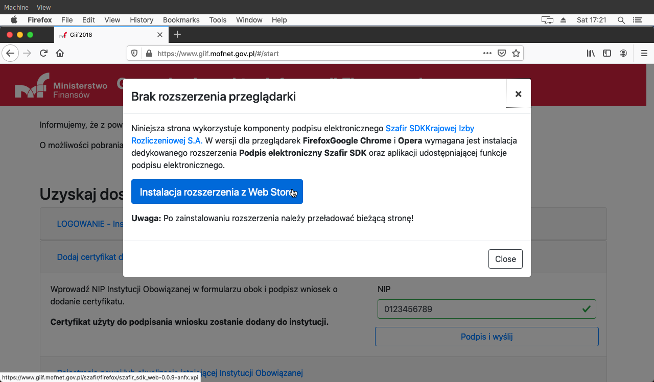Click the Firefox reload page icon
The image size is (654, 382).
pos(43,53)
